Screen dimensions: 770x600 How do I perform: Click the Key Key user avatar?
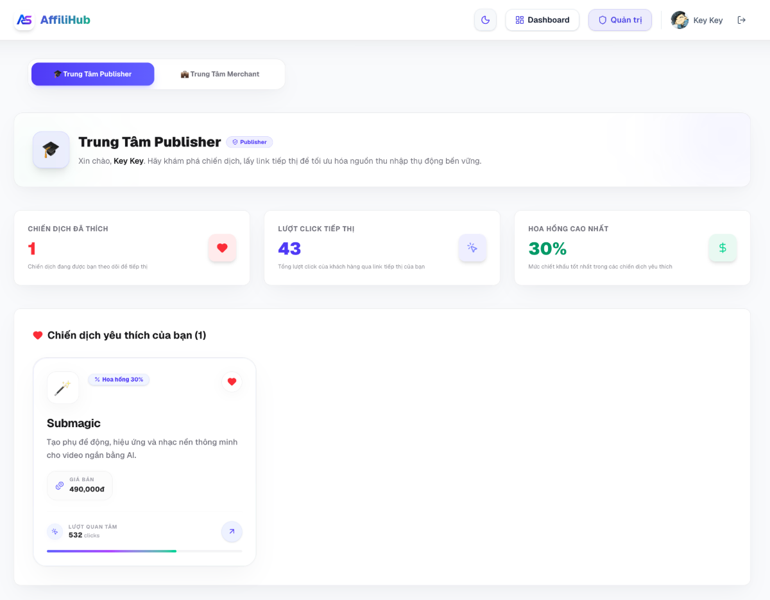click(680, 20)
